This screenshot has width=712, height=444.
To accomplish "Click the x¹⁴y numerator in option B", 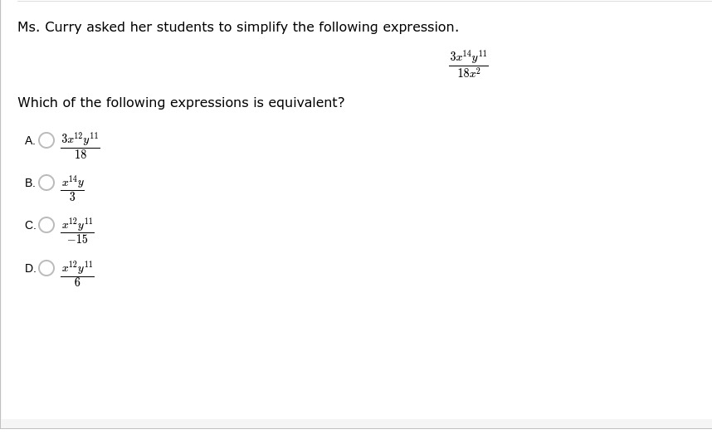I will pos(73,181).
